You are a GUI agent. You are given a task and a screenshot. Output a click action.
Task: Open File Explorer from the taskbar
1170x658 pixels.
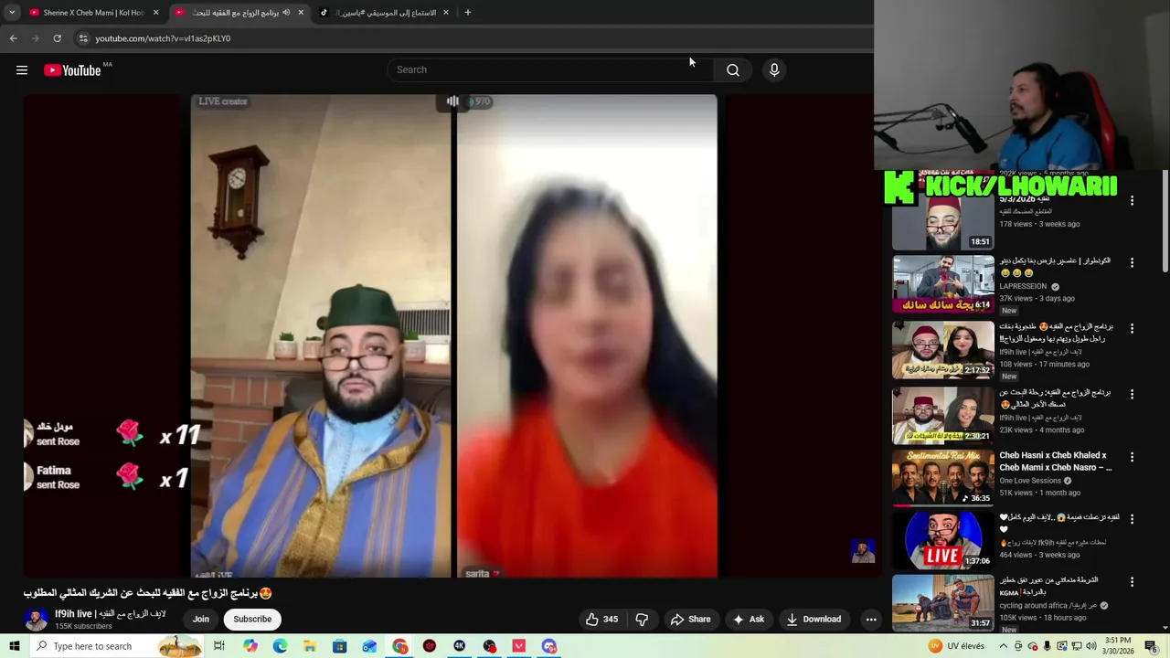(x=310, y=646)
